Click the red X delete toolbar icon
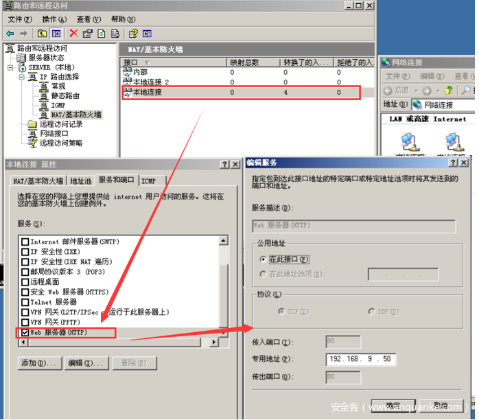This screenshot has width=479, height=420. point(73,34)
